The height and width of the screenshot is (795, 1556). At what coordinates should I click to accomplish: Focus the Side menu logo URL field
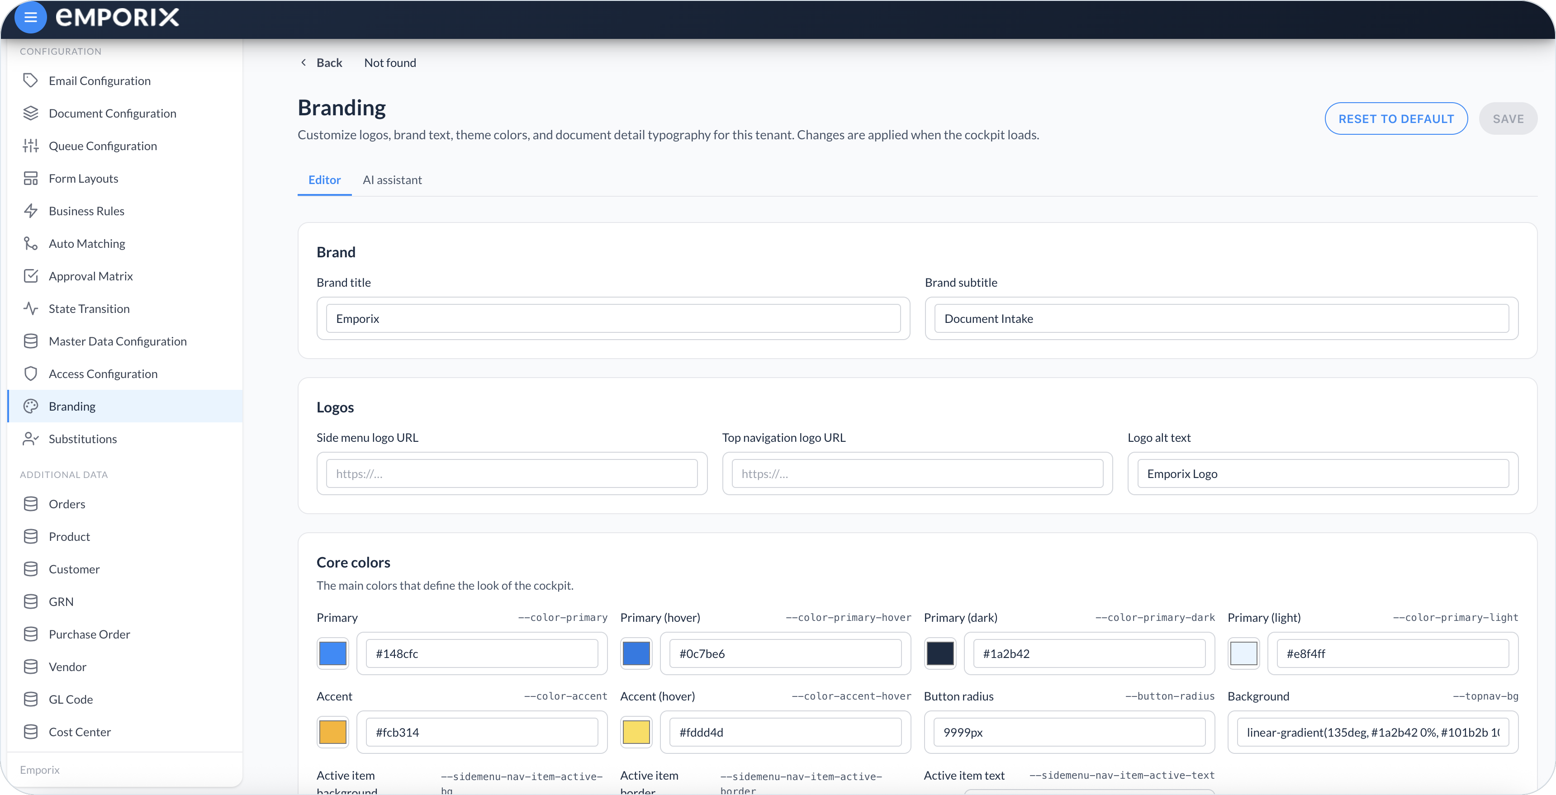pos(512,473)
